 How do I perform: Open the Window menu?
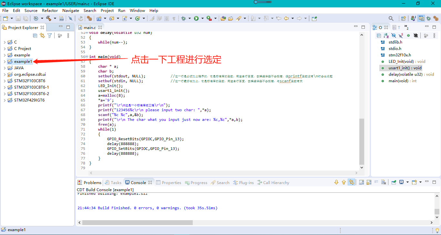pos(138,11)
